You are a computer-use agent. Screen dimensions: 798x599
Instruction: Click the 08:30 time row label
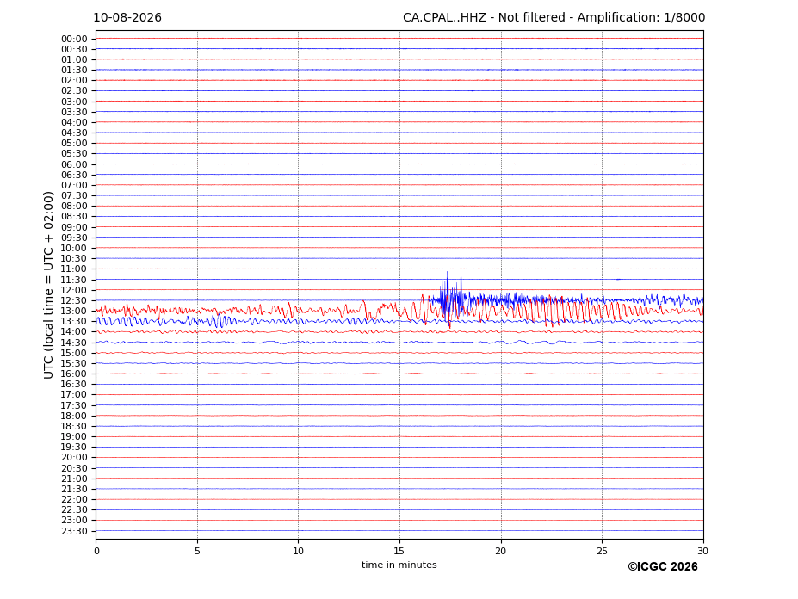point(74,216)
